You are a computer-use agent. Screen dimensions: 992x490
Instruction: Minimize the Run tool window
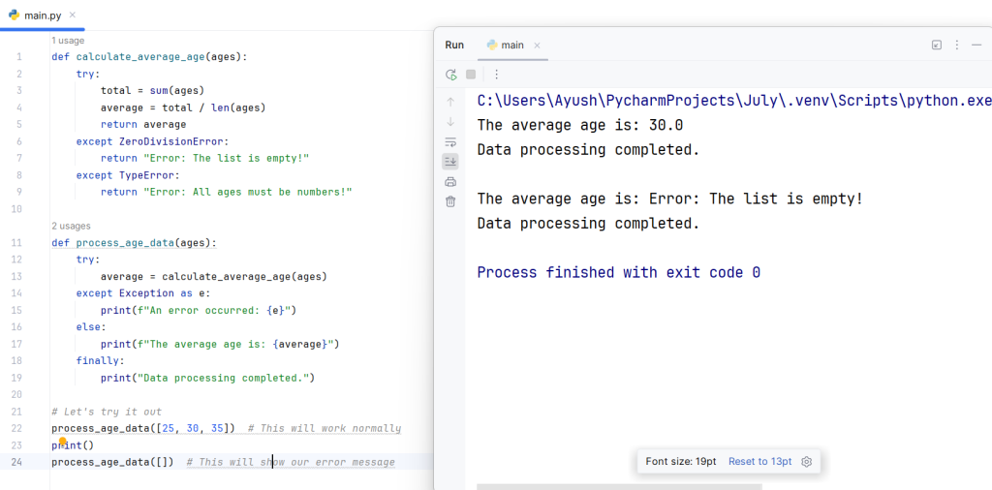[x=976, y=45]
